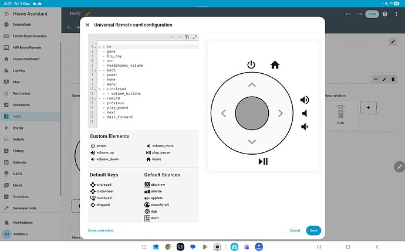Choose circlepad default key
The width and height of the screenshot is (405, 252).
tap(101, 185)
